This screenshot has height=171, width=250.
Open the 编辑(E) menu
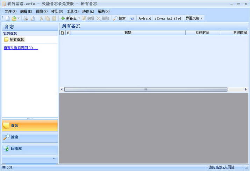tap(26, 12)
